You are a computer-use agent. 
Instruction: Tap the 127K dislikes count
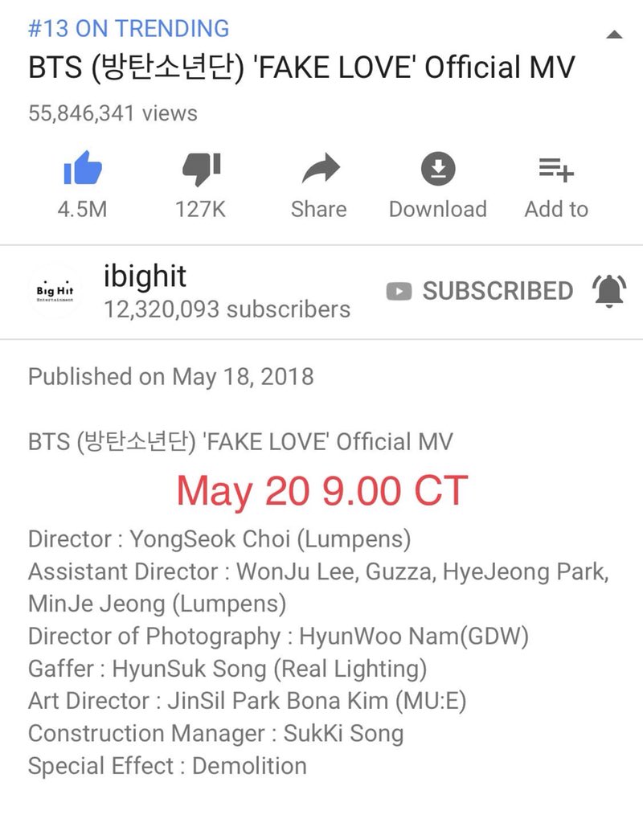pos(200,210)
